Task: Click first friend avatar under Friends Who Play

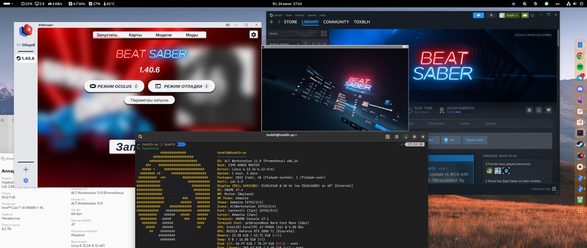Action: (489, 171)
